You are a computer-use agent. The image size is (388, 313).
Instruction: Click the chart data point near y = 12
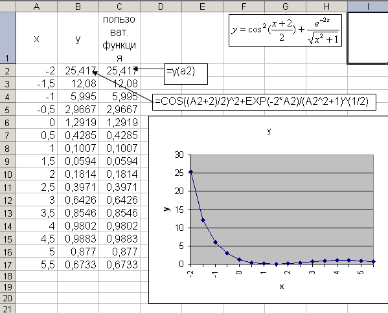[203, 220]
